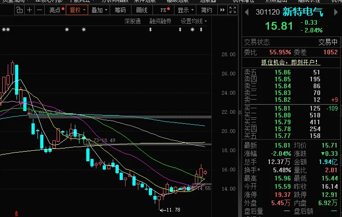
Task: Click the 均价 value 15.71
Action: (x=330, y=145)
